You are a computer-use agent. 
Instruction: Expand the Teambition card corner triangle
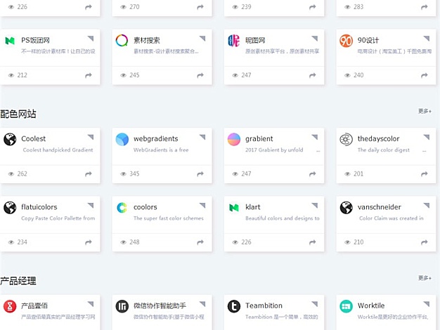click(x=315, y=303)
